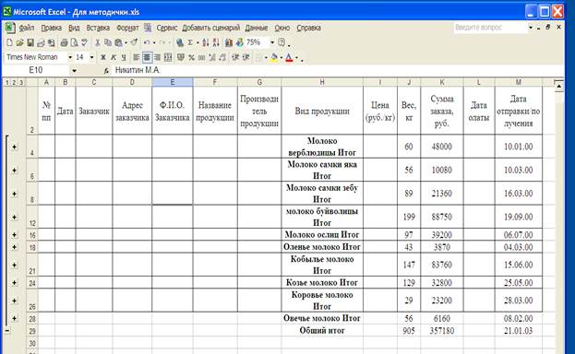Show outline level 3

click(21, 82)
